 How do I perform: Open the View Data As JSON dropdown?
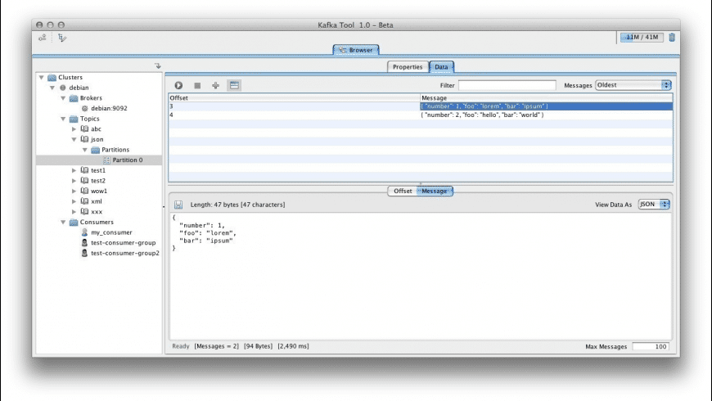point(654,205)
